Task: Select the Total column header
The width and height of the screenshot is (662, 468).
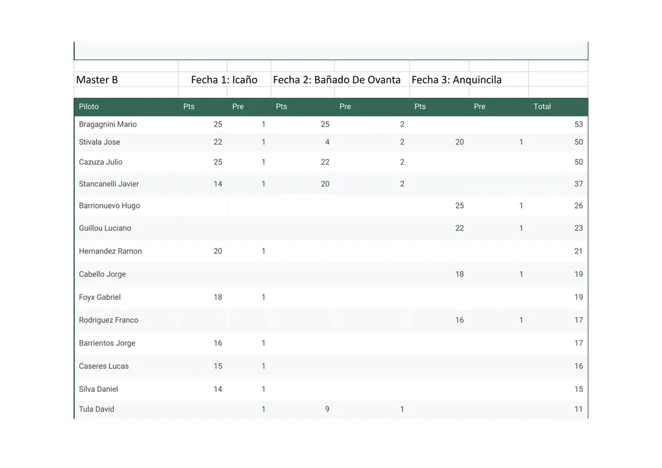Action: 542,107
